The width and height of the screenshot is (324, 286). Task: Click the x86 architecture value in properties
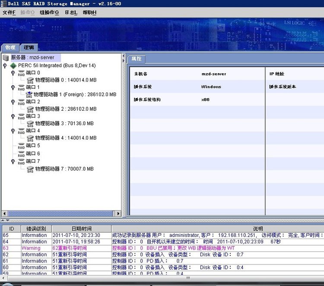click(205, 99)
